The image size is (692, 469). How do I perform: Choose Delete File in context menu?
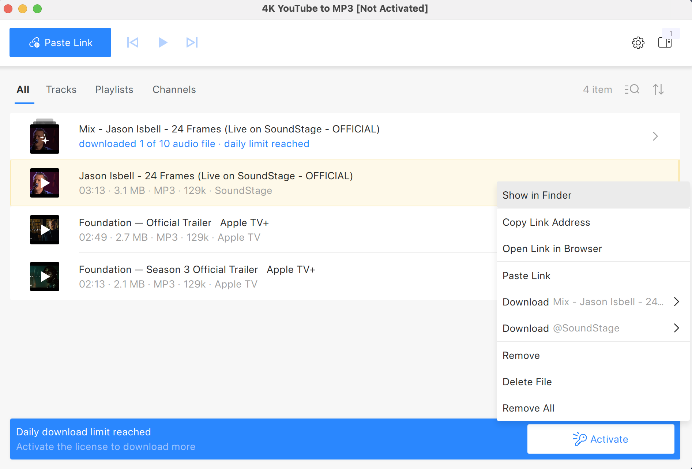[527, 382]
